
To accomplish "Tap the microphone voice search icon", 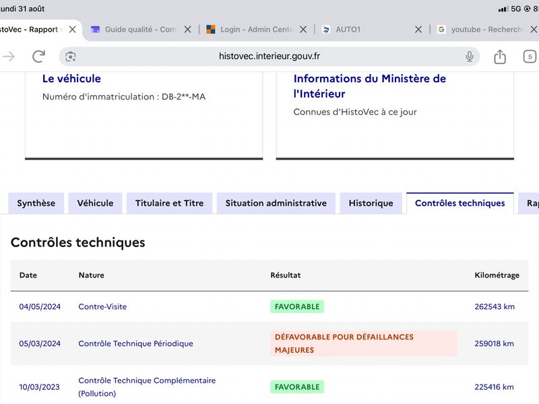I will (x=469, y=56).
